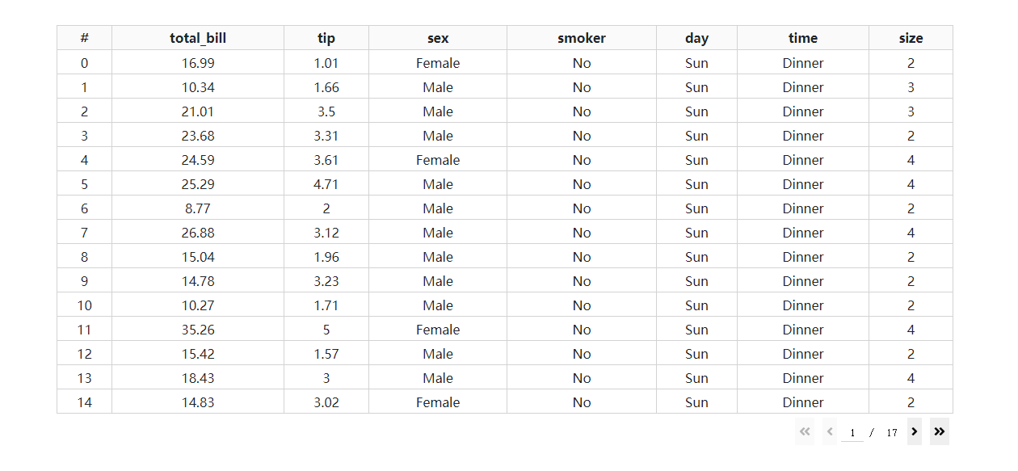The height and width of the screenshot is (471, 1018).
Task: Go to the next page arrow
Action: (x=914, y=431)
